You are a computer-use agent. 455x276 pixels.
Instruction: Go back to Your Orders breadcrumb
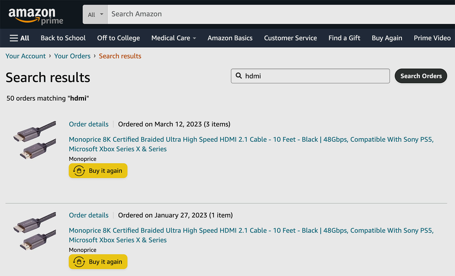point(72,56)
